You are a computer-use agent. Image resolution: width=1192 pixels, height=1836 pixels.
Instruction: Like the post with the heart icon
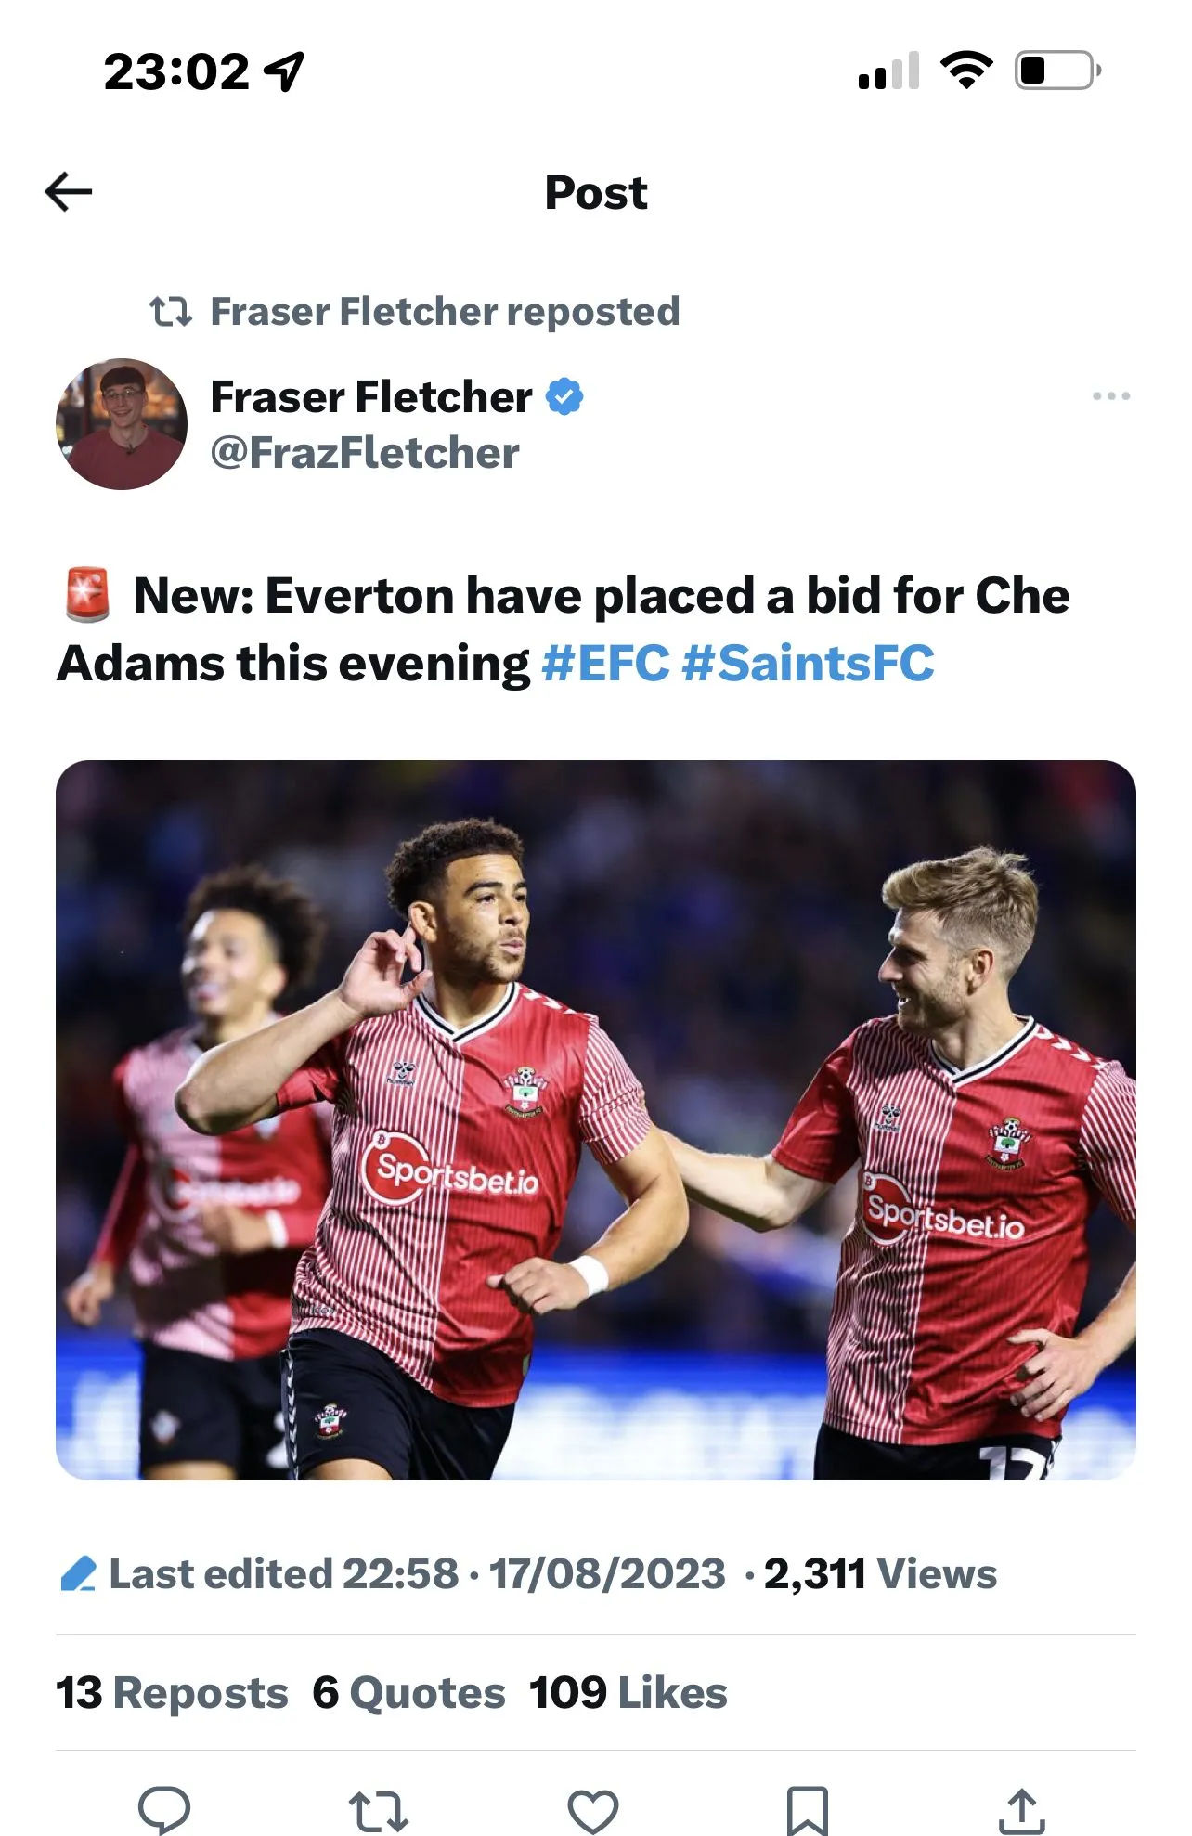coord(592,1809)
